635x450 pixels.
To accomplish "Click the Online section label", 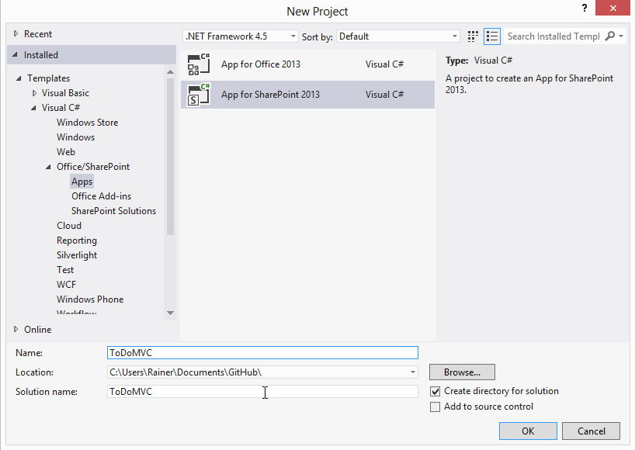I will tap(38, 330).
